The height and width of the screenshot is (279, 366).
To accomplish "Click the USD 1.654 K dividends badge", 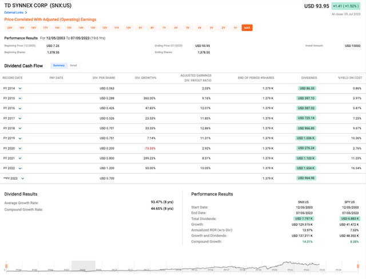I will [306, 168].
